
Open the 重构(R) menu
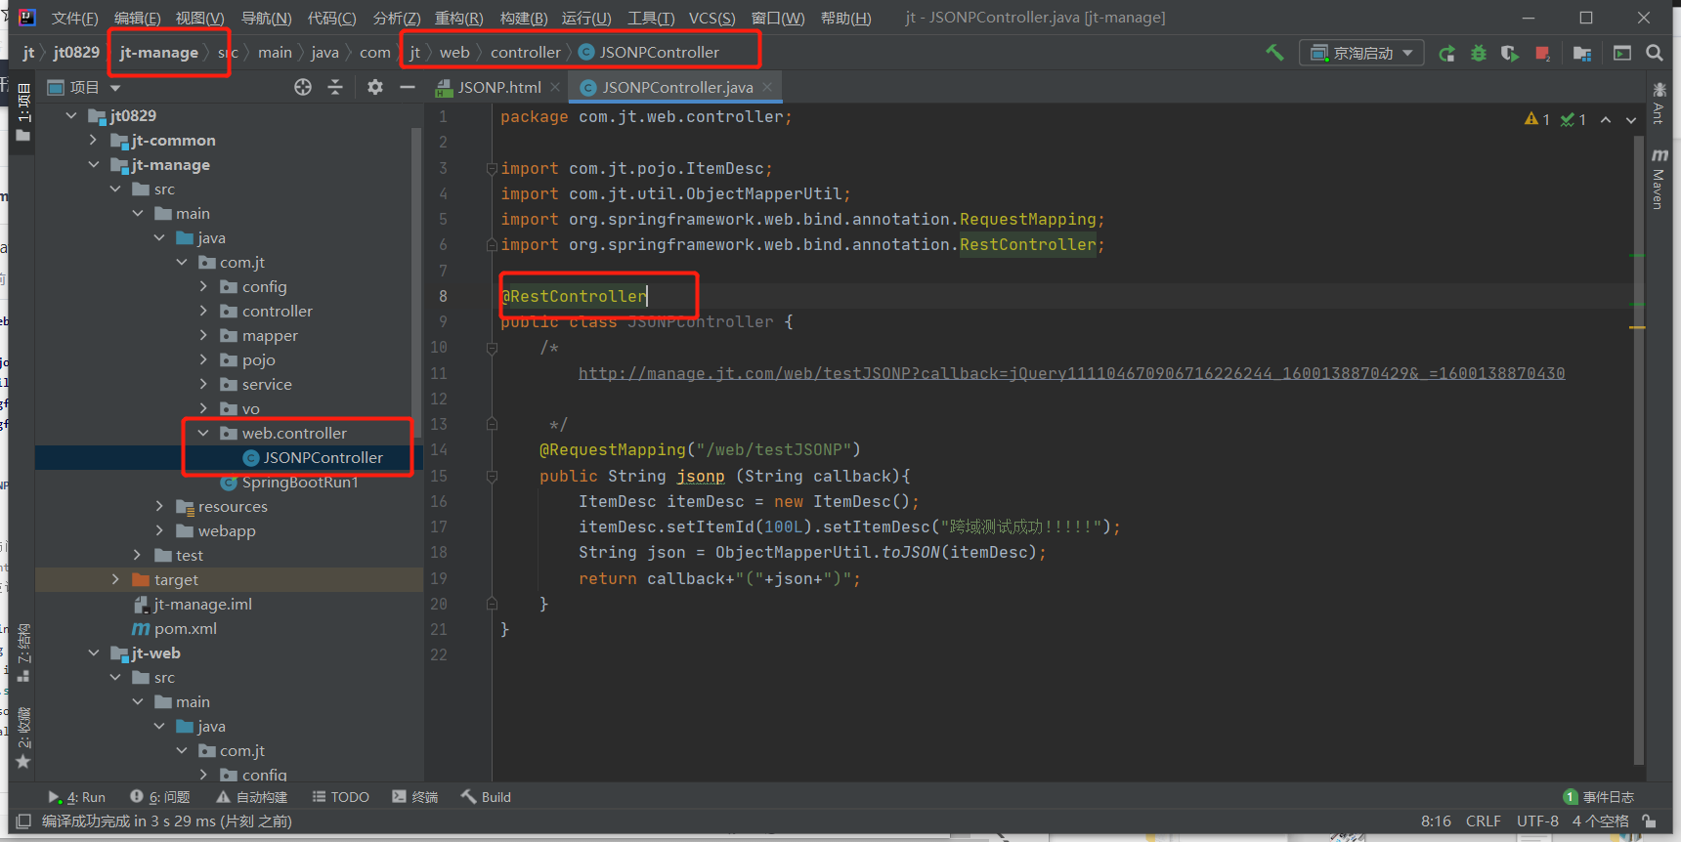pos(458,18)
